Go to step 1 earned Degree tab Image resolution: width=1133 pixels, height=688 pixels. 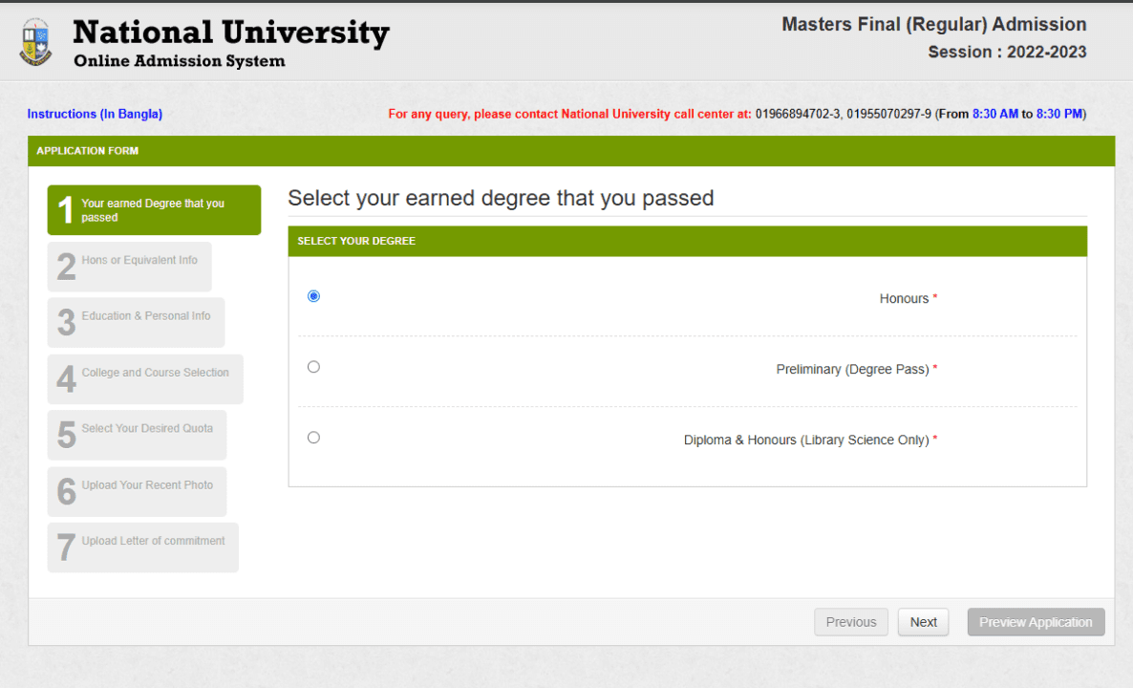point(154,210)
